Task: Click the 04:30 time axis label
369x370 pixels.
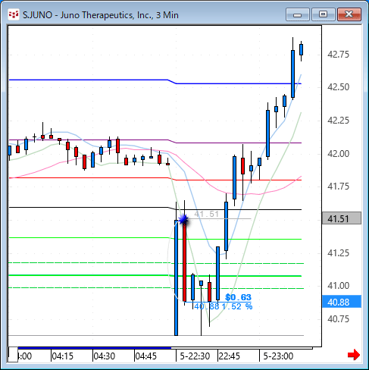Action: point(104,356)
